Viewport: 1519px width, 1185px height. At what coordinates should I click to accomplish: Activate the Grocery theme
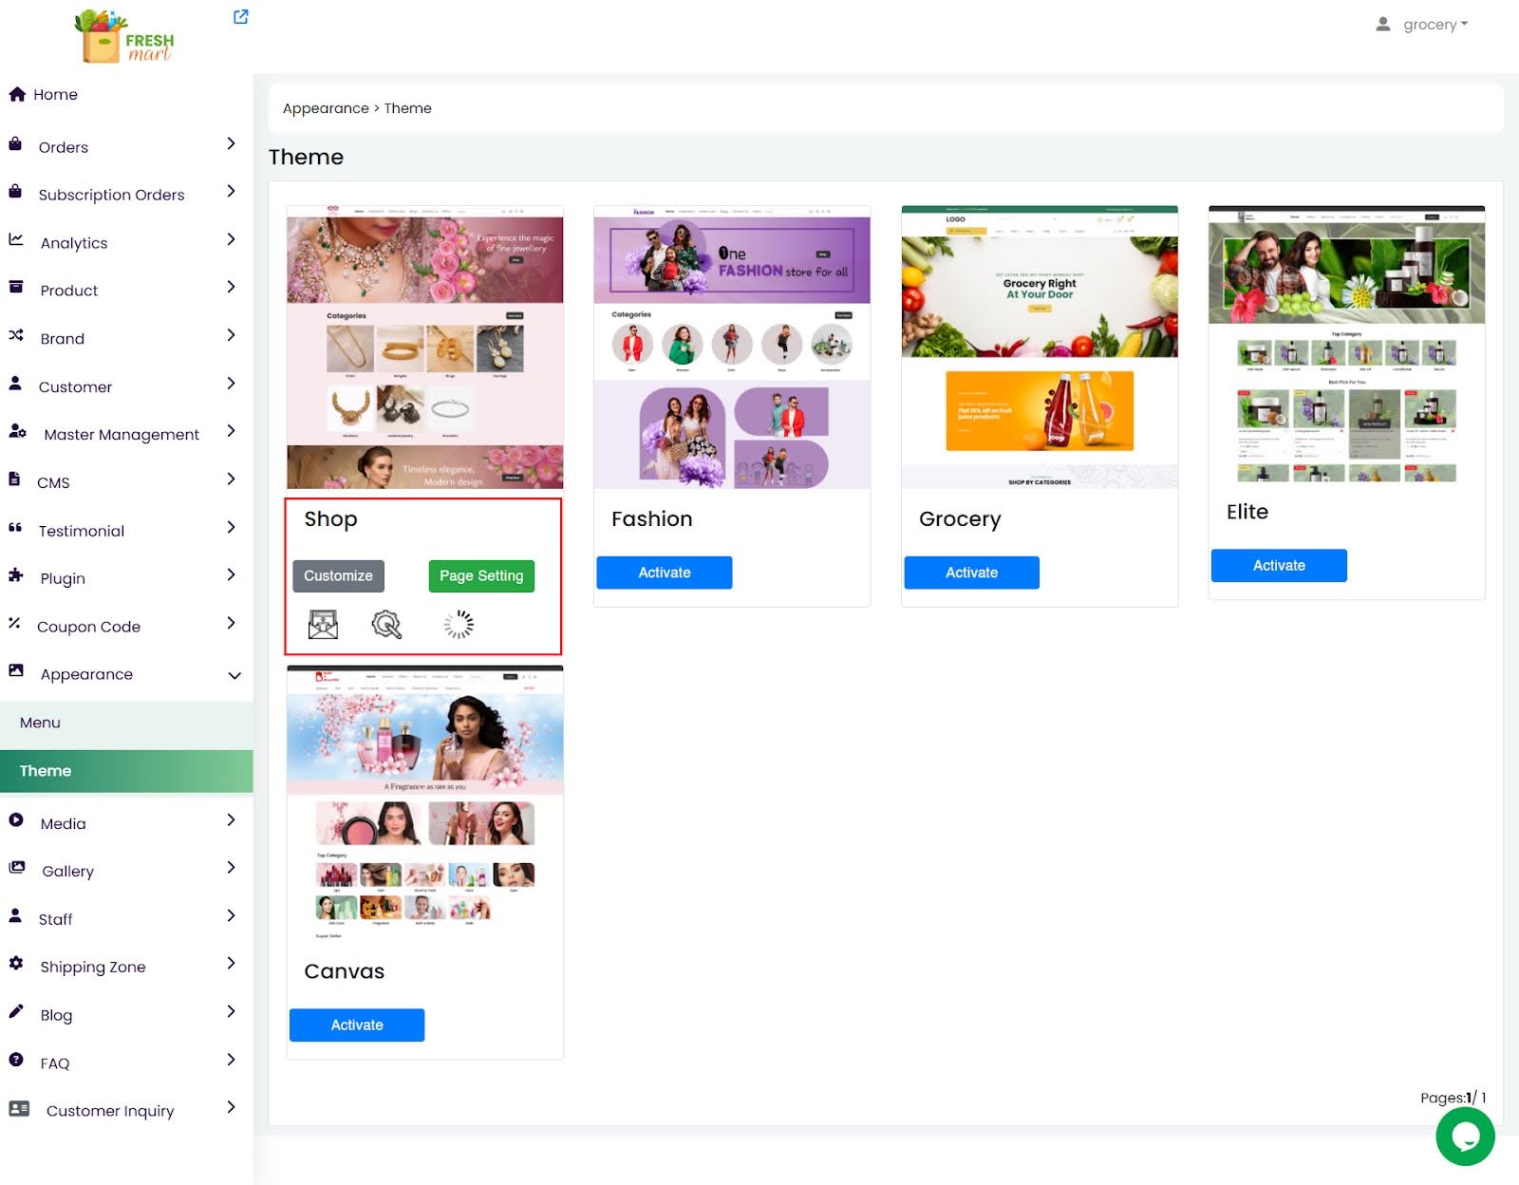pos(971,573)
